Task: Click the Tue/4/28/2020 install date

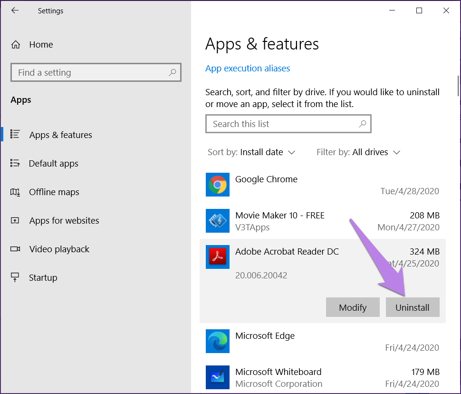Action: click(x=410, y=191)
